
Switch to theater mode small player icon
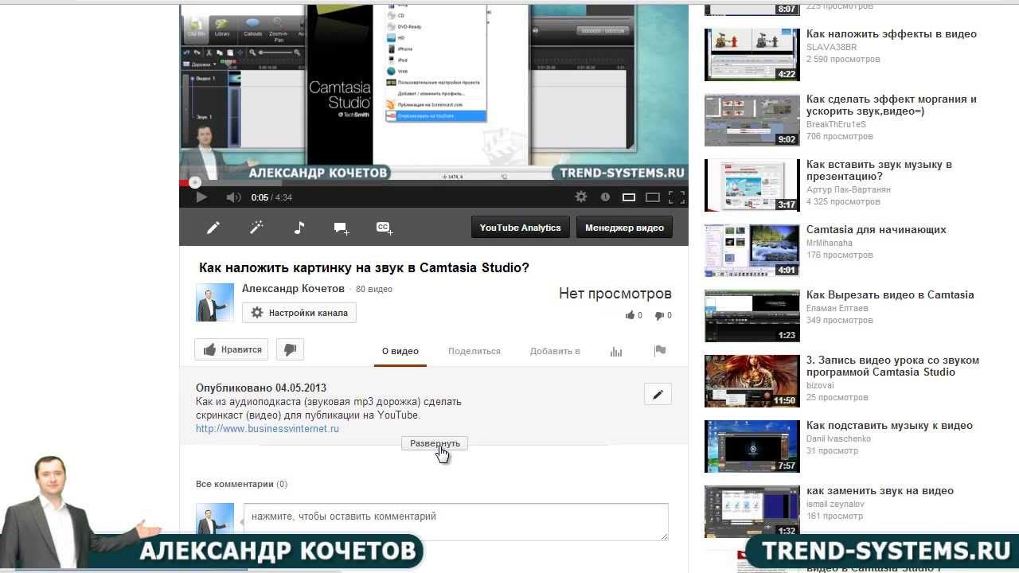(629, 197)
